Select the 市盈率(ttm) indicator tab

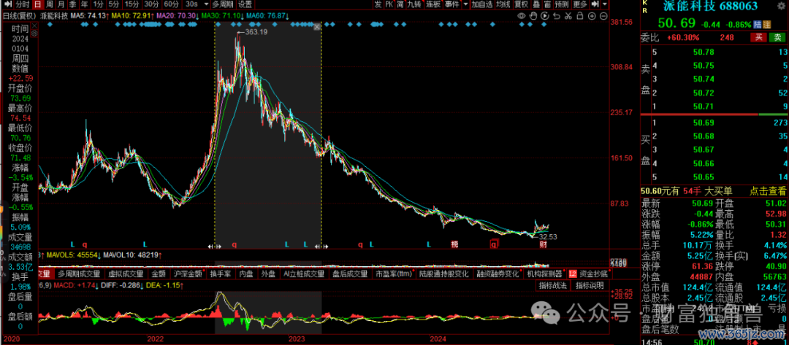pos(394,274)
